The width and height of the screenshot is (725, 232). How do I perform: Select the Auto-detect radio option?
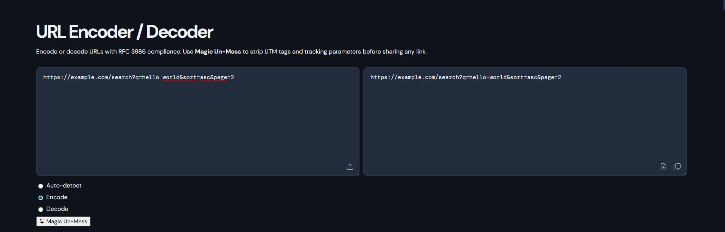pos(40,186)
